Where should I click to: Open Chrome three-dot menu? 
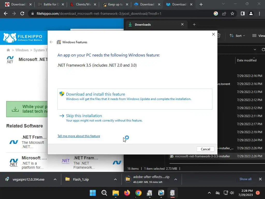click(x=259, y=13)
